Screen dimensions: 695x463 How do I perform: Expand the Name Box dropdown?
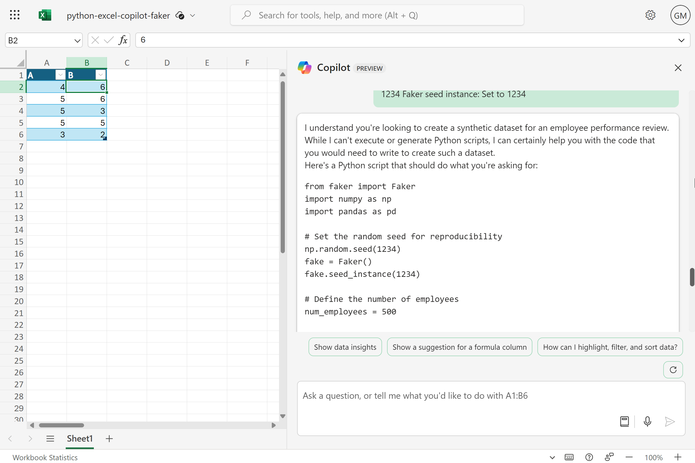pyautogui.click(x=77, y=40)
